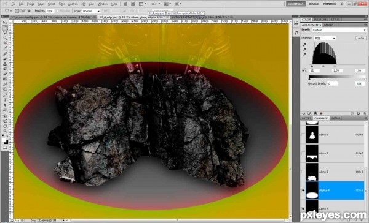Image resolution: width=369 pixels, height=223 pixels.
Task: Expand more workspaces chevron next to Painting
Action: pyautogui.click(x=342, y=4)
